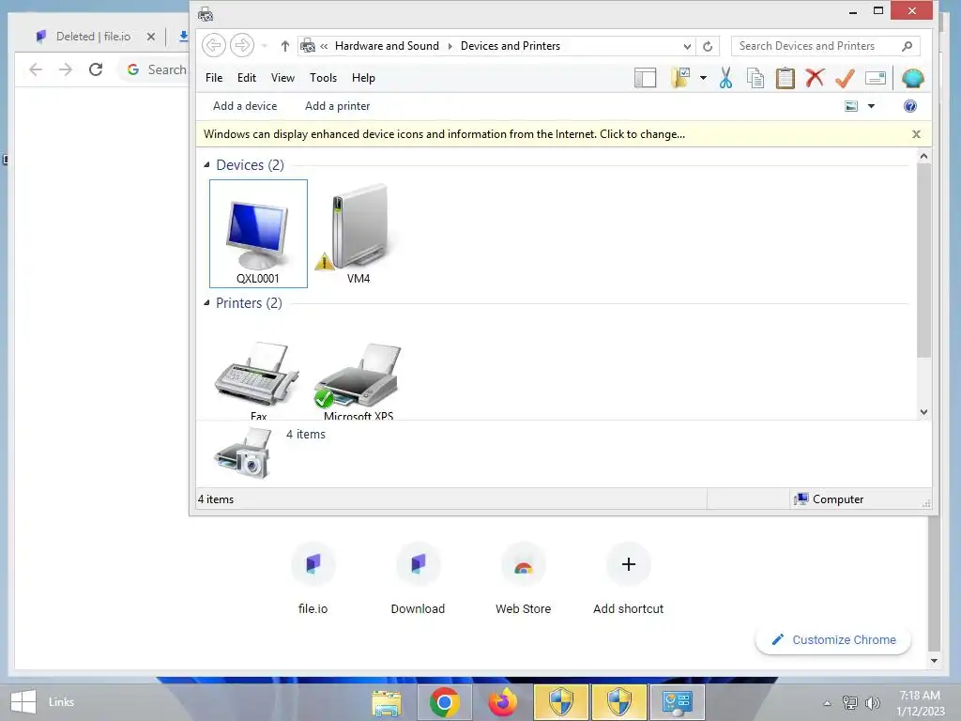Screen dimensions: 961x721
Task: Open the recent locations dropdown
Action: 264,46
